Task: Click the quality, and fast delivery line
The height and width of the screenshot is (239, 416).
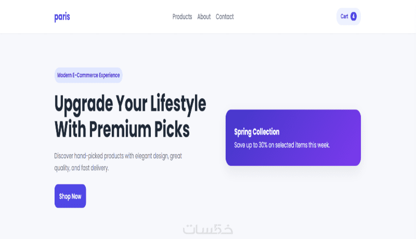Action: [x=81, y=168]
